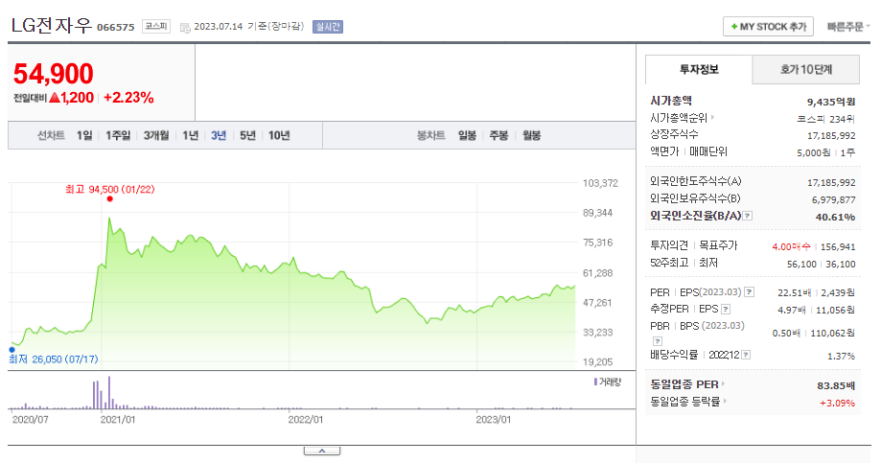
Task: Expand the 동일업종 등락률 arrow link
Action: 726,402
